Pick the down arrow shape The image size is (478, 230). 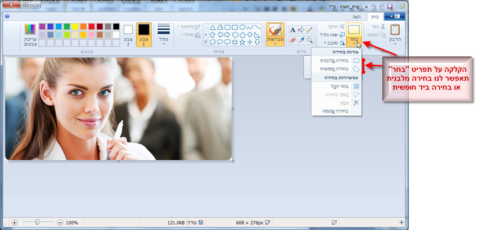pyautogui.click(x=258, y=42)
